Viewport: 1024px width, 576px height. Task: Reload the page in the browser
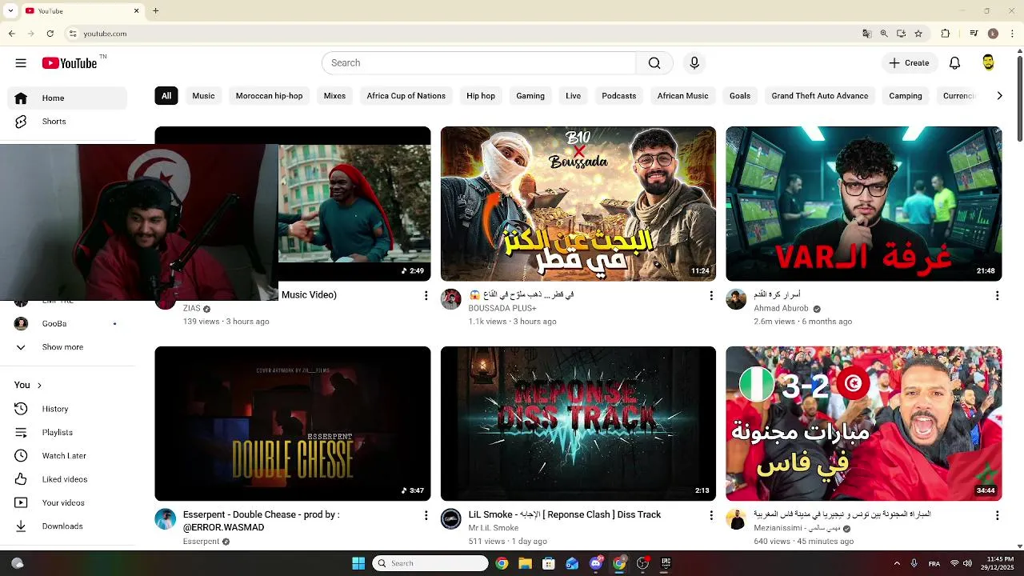(50, 34)
